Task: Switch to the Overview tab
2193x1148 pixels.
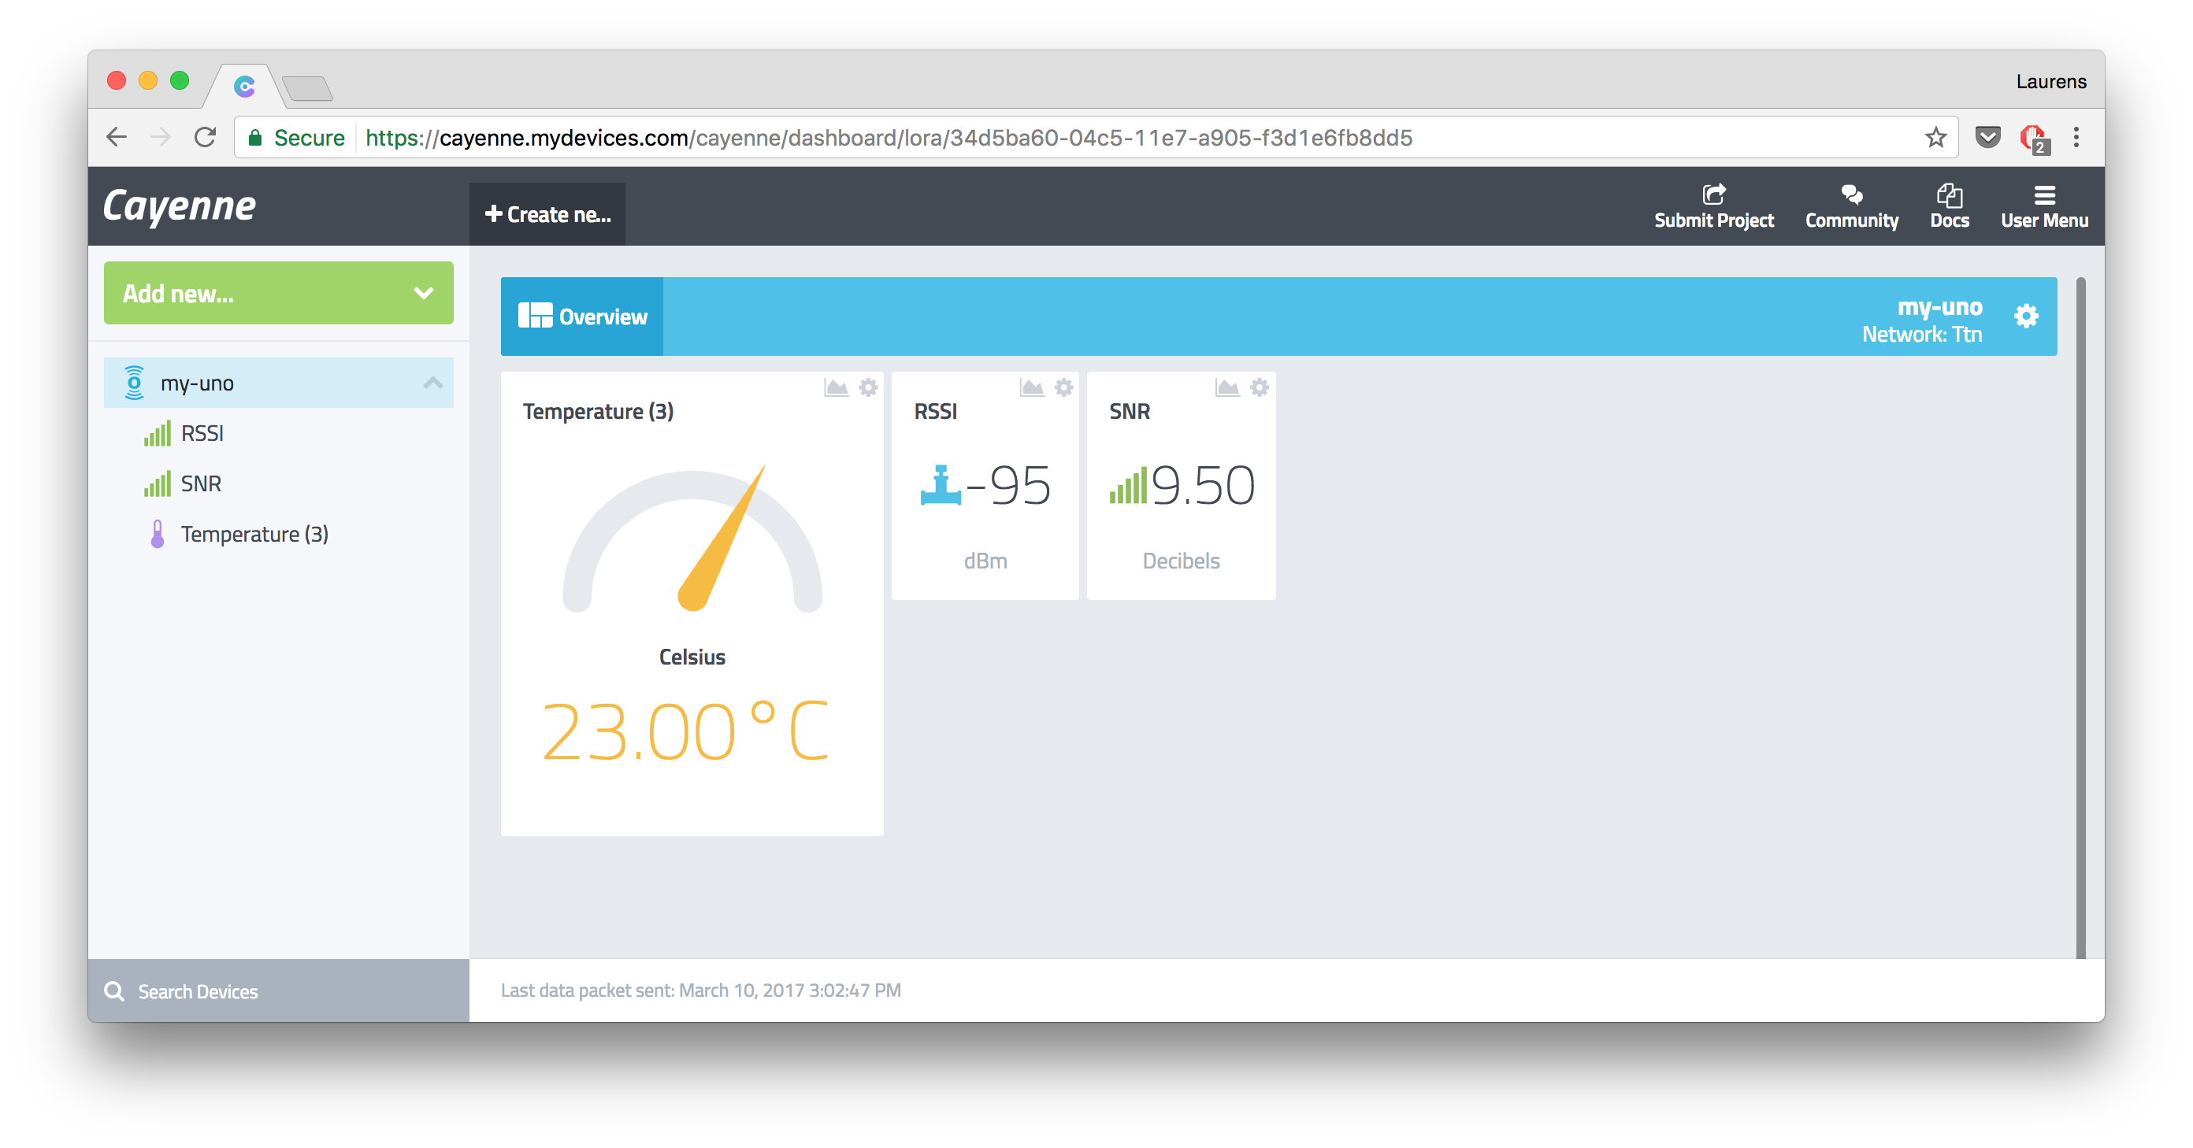Action: click(582, 317)
